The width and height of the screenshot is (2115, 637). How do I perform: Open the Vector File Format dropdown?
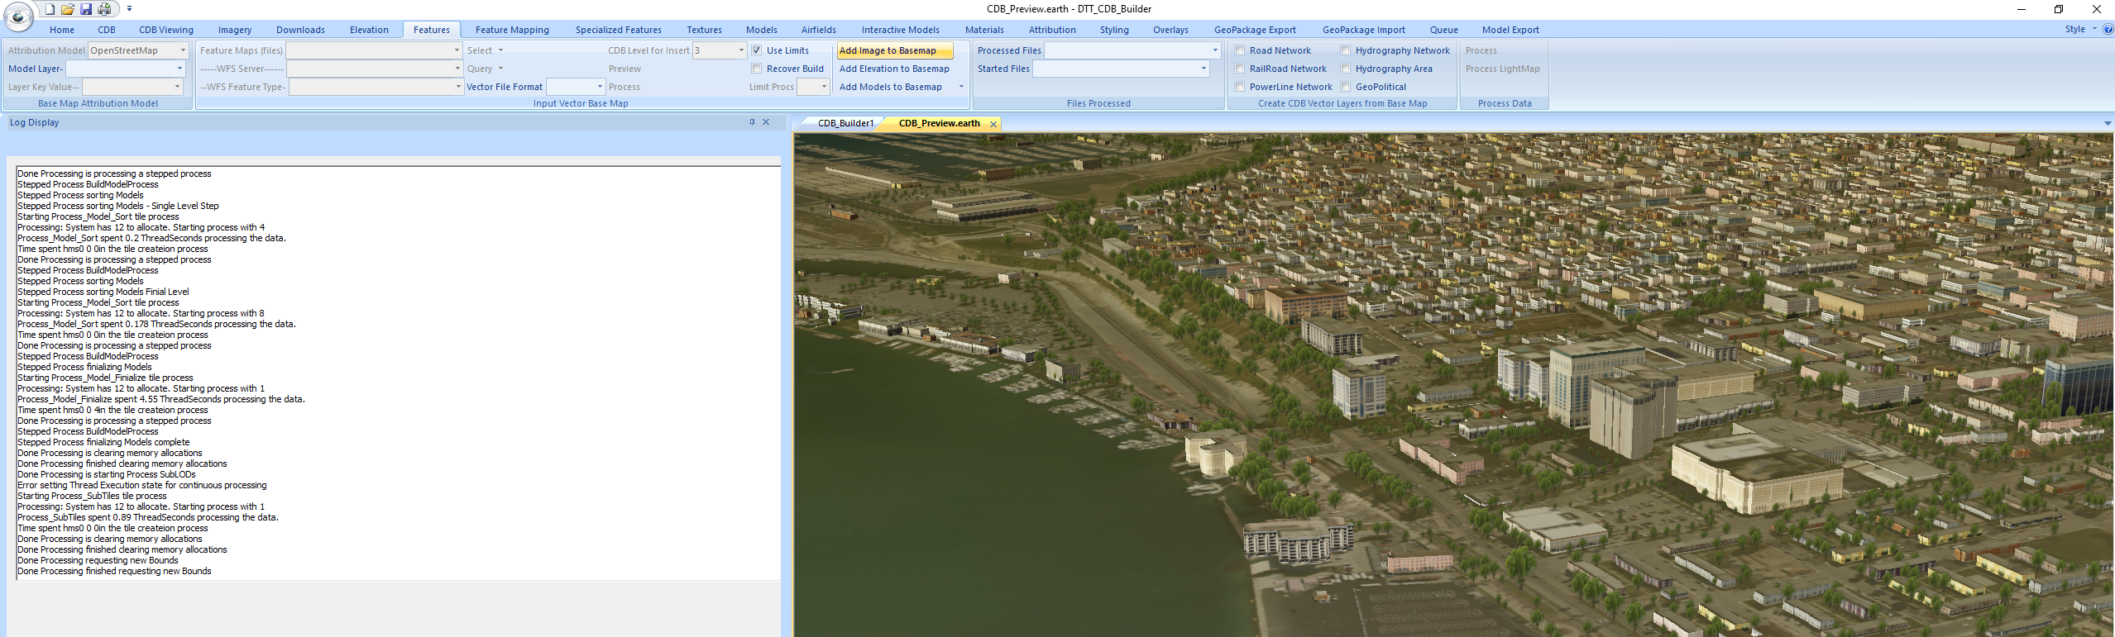[600, 87]
